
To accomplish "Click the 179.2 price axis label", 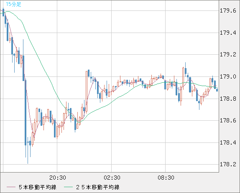I will [x=228, y=55].
